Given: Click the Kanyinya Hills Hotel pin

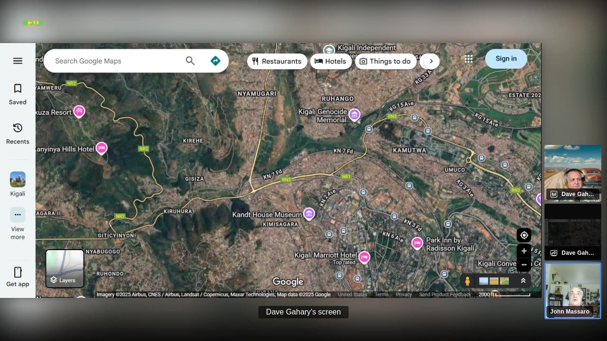Looking at the screenshot, I should tap(101, 148).
